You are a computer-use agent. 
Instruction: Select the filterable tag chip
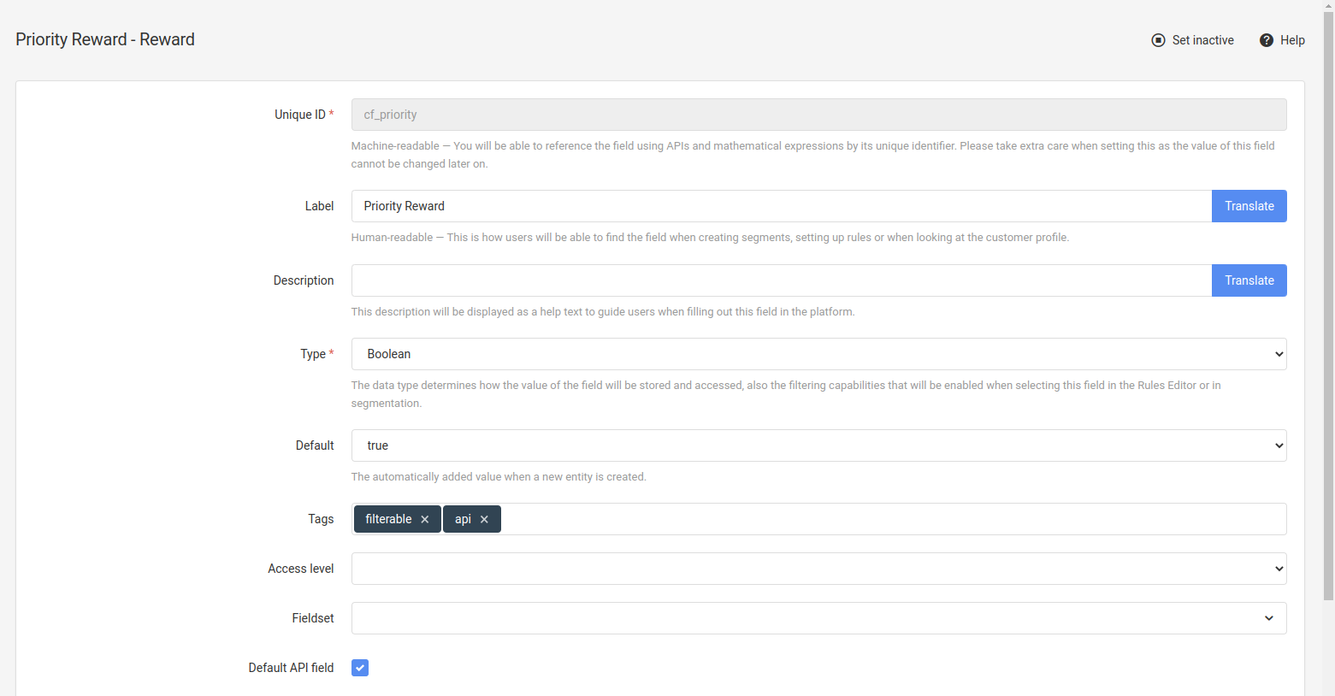coord(388,519)
